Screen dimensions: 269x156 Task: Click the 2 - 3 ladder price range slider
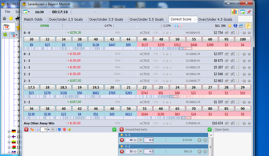pos(174,96)
